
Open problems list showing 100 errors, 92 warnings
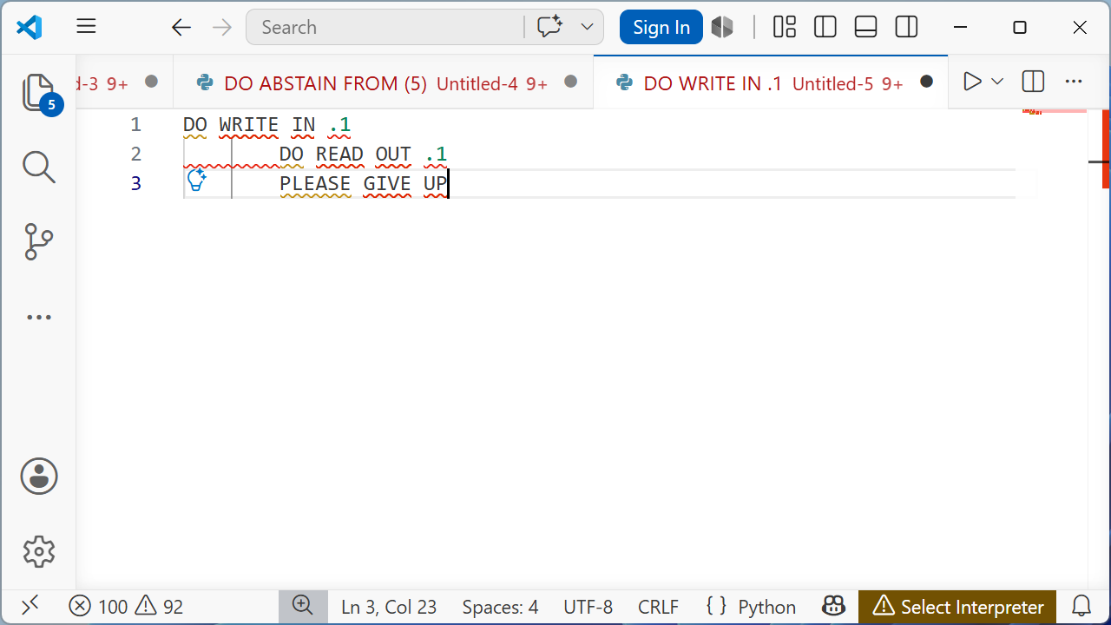pyautogui.click(x=126, y=607)
